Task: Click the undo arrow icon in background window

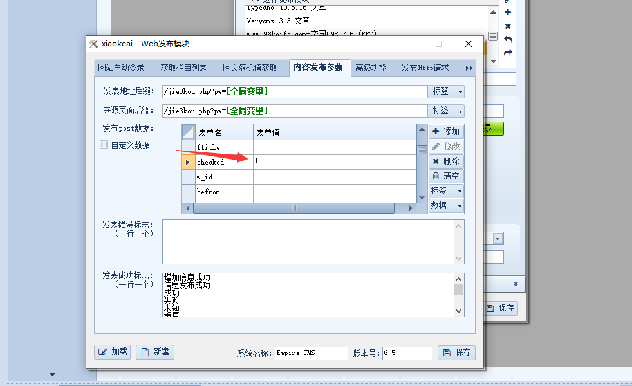Action: tap(508, 39)
